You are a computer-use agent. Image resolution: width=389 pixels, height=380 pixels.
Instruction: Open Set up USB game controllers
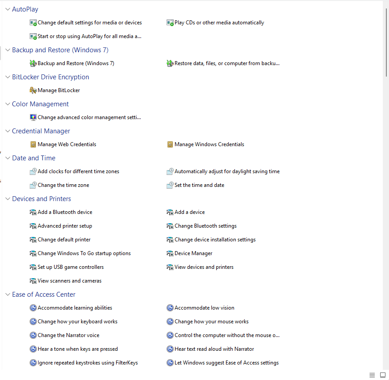[x=70, y=267]
